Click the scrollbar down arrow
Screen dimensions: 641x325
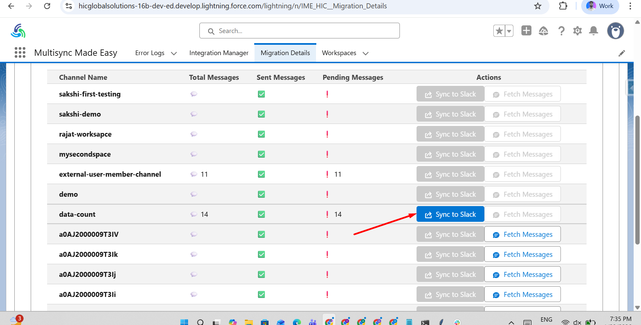637,308
